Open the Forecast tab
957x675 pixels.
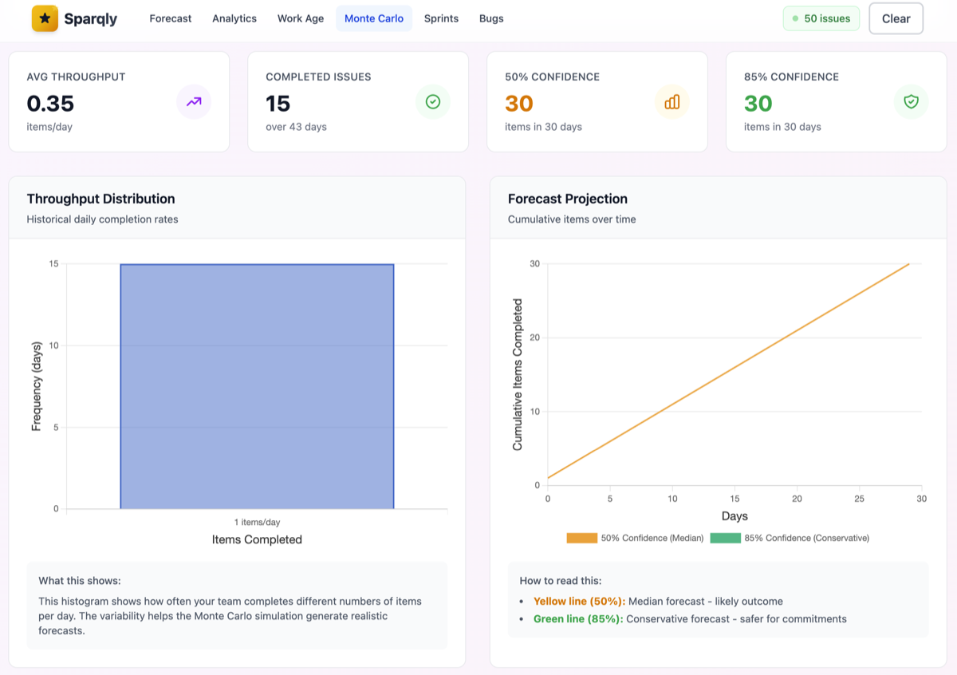click(x=171, y=18)
